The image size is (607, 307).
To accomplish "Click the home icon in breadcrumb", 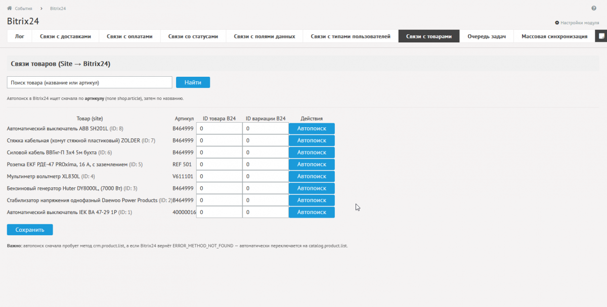I will [x=9, y=9].
